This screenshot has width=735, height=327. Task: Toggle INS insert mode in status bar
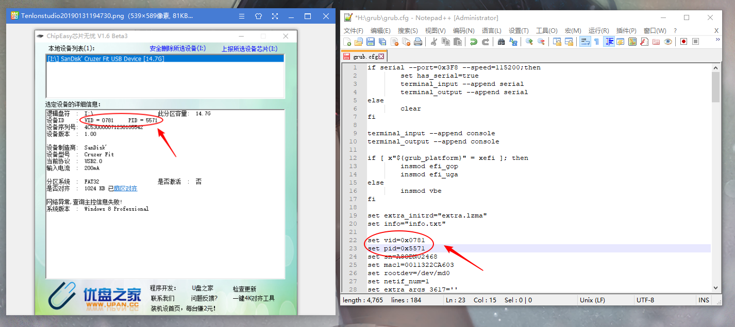(x=704, y=300)
